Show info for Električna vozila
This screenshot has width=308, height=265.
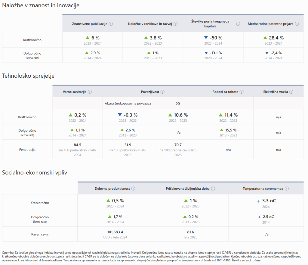291,92
